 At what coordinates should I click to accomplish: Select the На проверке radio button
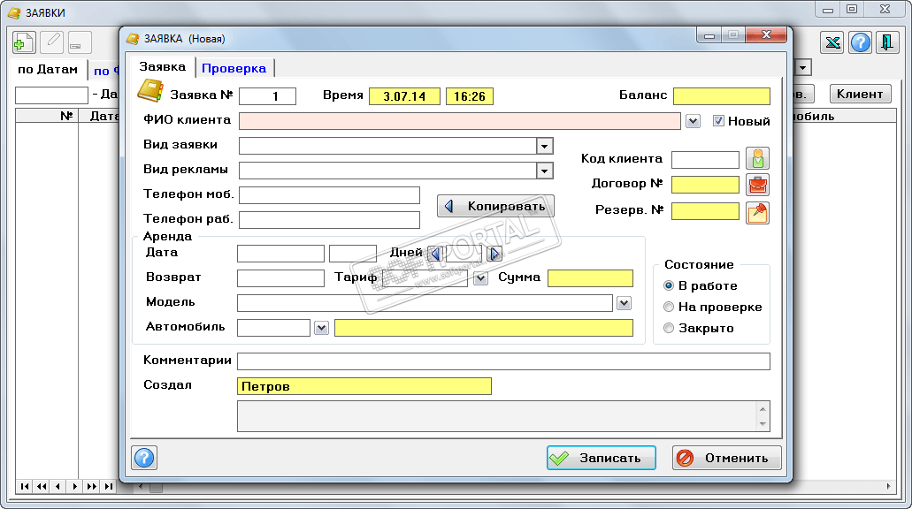click(x=669, y=307)
